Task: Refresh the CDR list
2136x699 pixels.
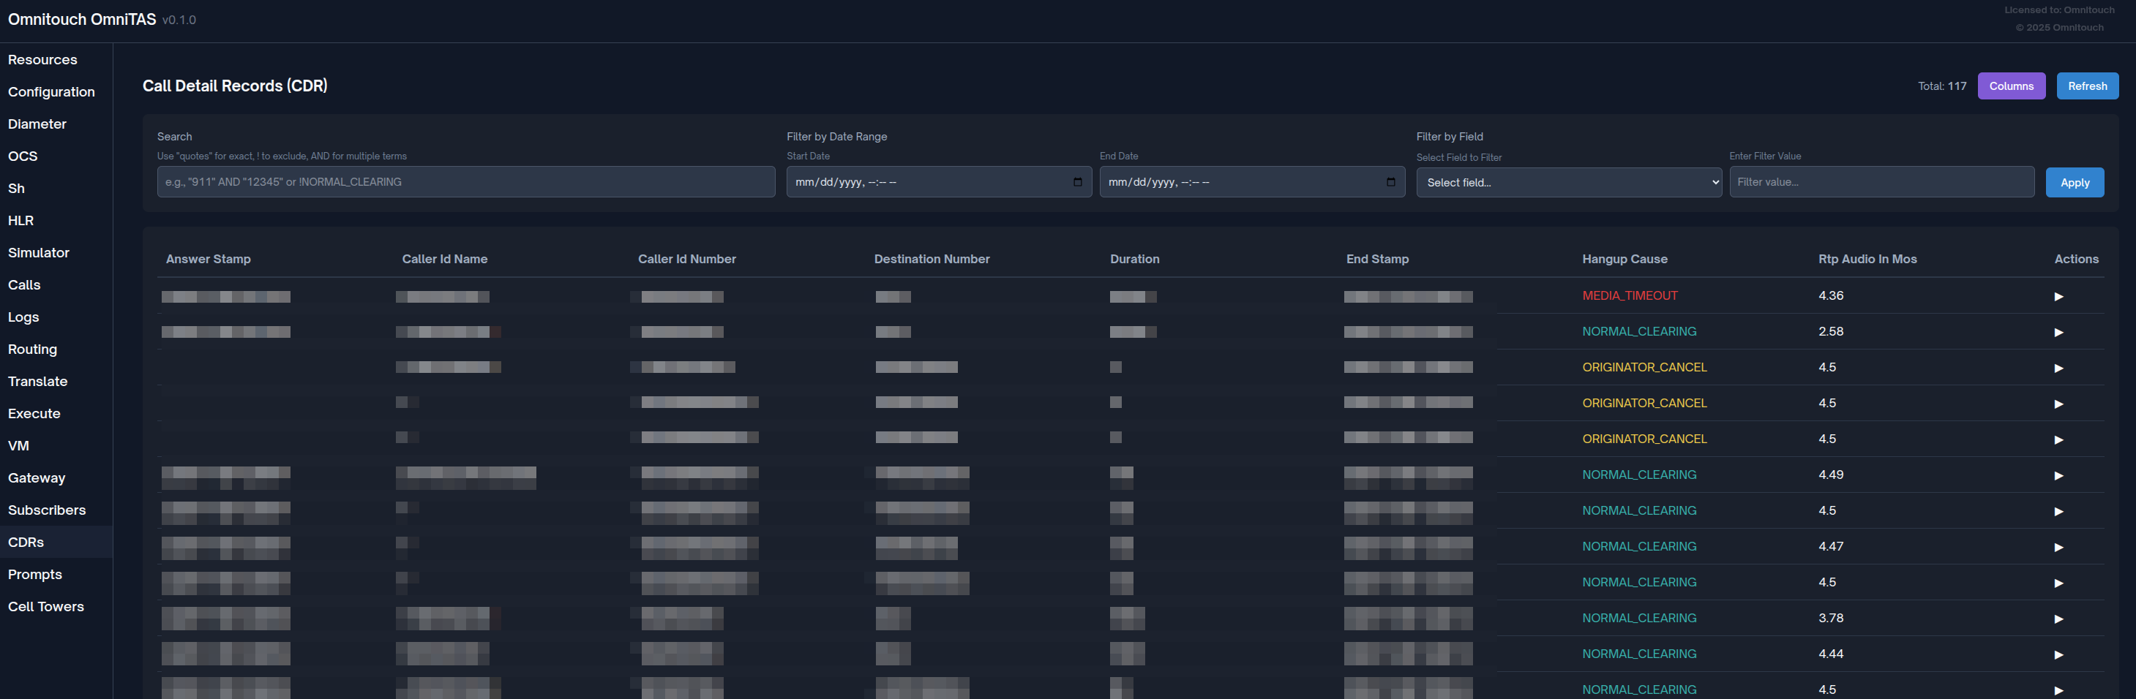Action: coord(2086,86)
